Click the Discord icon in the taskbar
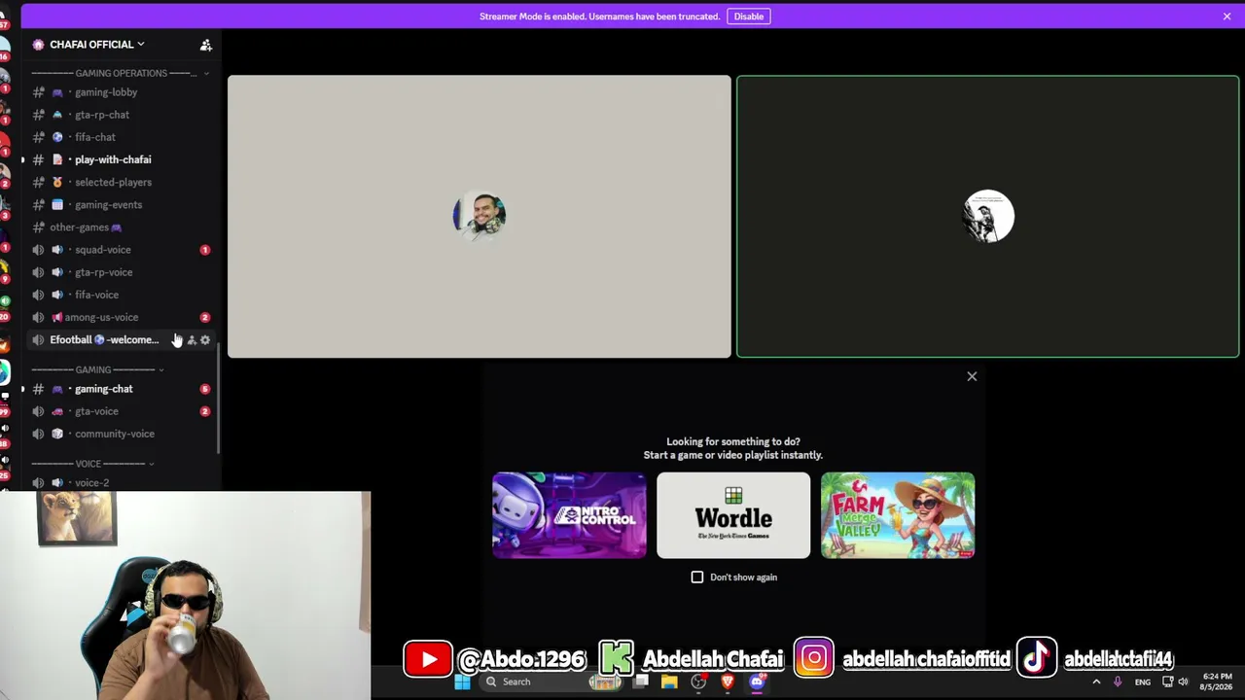 click(757, 682)
